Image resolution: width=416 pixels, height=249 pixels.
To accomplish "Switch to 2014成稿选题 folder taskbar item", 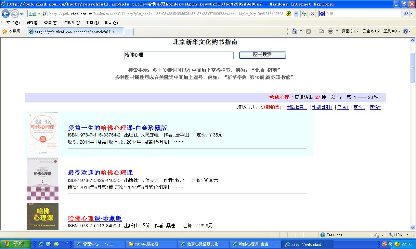I will [151, 244].
